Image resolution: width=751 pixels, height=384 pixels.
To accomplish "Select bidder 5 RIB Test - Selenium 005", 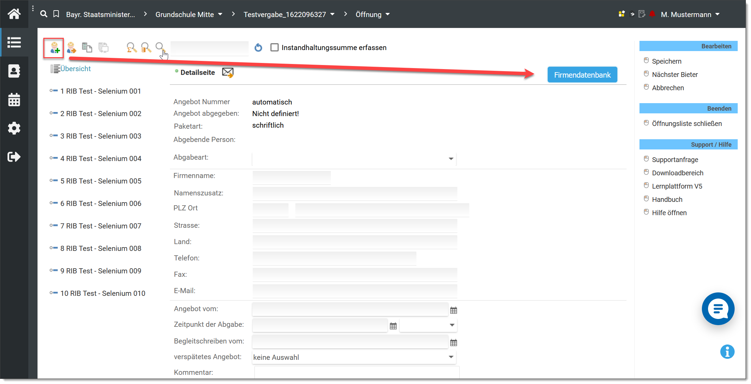I will click(101, 181).
